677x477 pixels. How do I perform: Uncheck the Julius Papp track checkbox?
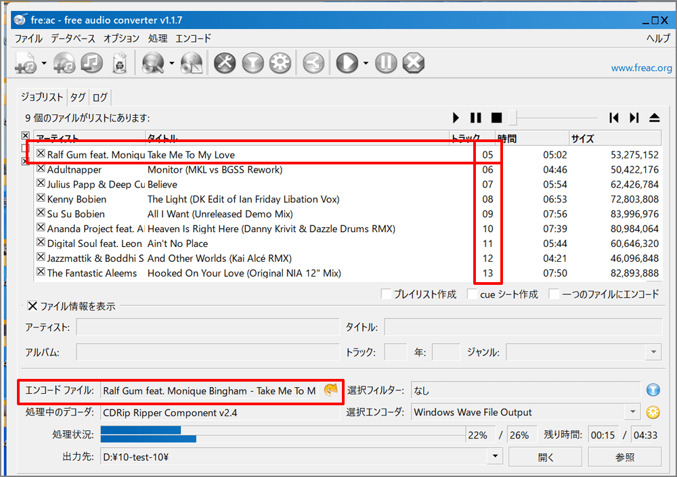pyautogui.click(x=41, y=183)
